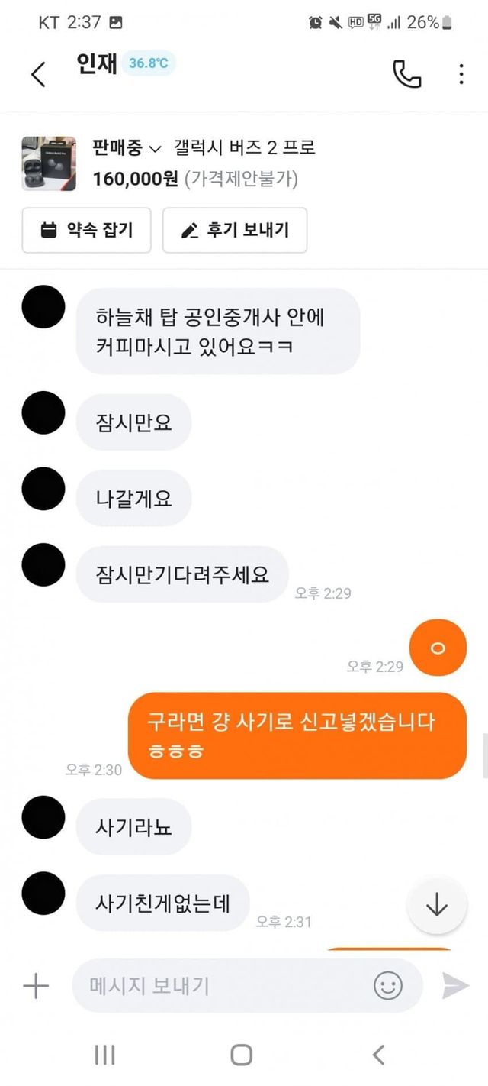488x1086 pixels.
Task: Expand the 판매중 sale status dropdown
Action: click(x=127, y=147)
